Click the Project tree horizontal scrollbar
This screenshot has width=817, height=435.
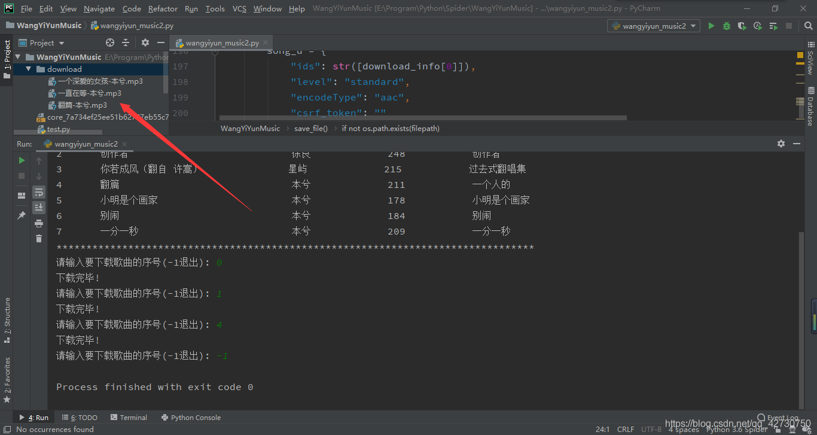58,133
